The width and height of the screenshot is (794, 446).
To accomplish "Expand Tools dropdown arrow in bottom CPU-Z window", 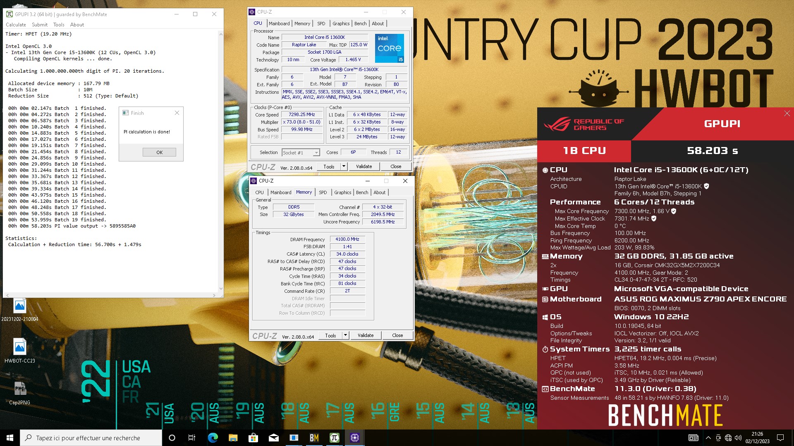I will 345,336.
